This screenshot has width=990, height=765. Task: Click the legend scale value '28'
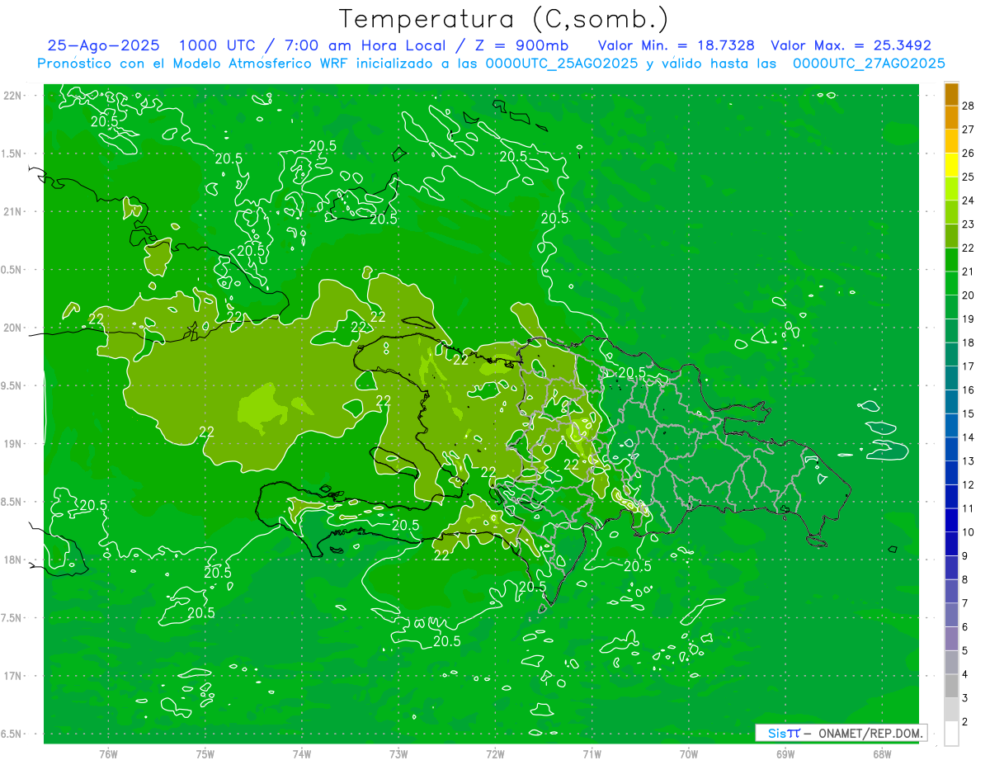coord(969,106)
